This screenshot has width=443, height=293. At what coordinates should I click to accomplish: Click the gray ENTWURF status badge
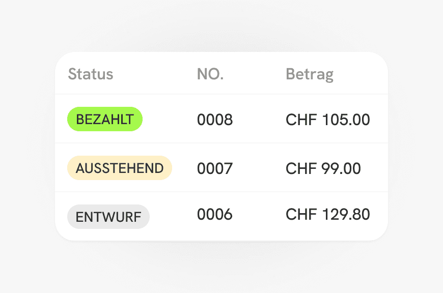[x=108, y=216]
